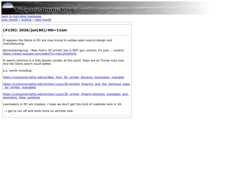Viewport: 227px width, 170px height.
Task: Click the sunset globe image in banner
Action: (8, 8)
